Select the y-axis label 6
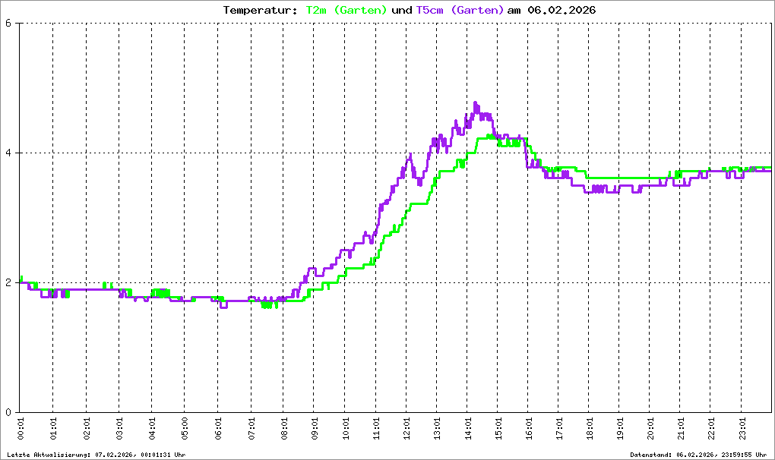Image resolution: width=775 pixels, height=460 pixels. pyautogui.click(x=8, y=23)
